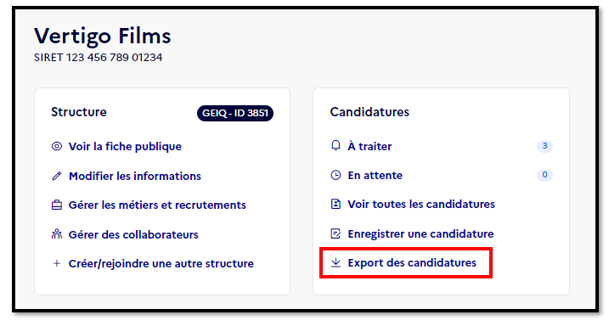The image size is (609, 326).
Task: Click the profile document icon for all candidatures
Action: coord(336,204)
